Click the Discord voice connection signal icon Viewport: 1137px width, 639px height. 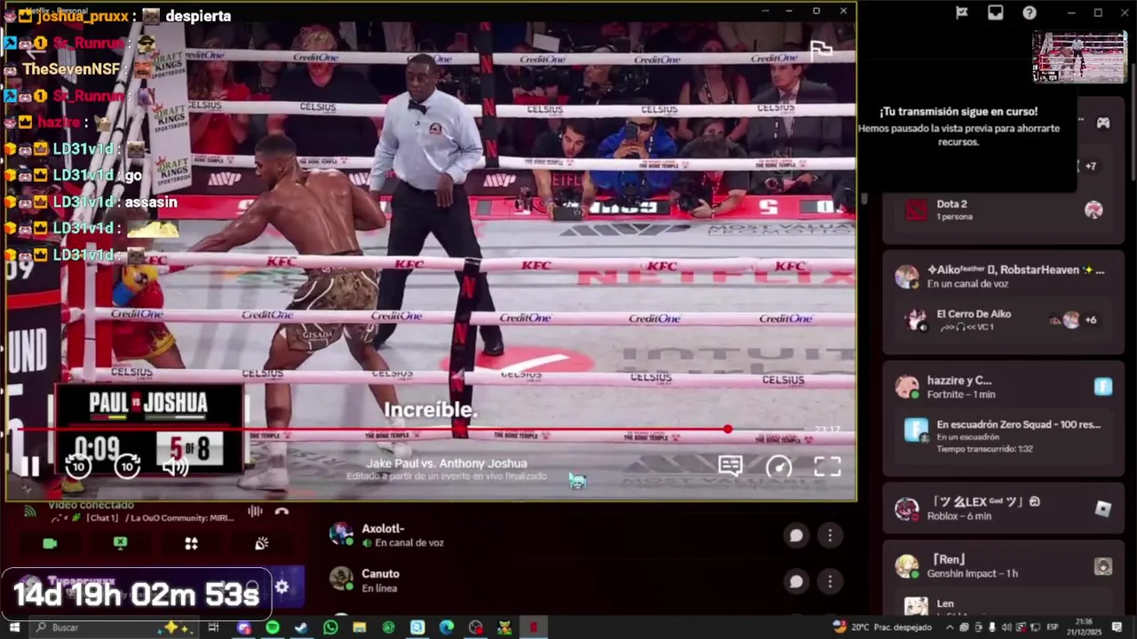point(29,511)
